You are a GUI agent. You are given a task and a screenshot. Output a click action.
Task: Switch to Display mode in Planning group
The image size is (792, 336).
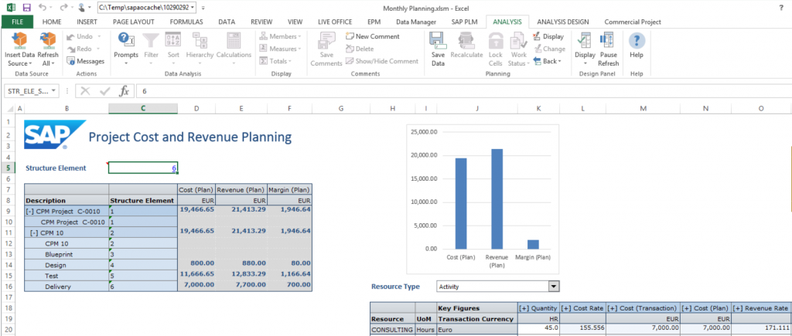[x=548, y=36]
